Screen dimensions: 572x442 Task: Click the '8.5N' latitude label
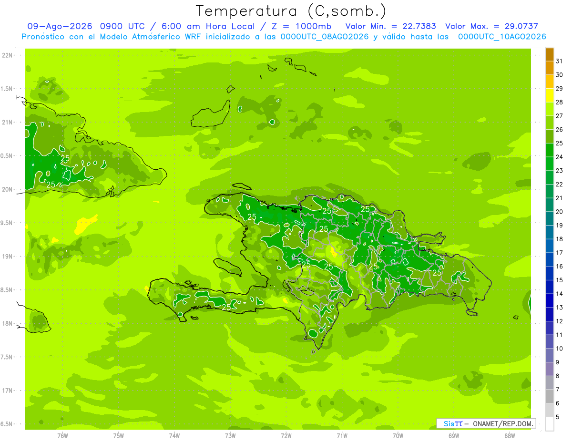(7, 290)
